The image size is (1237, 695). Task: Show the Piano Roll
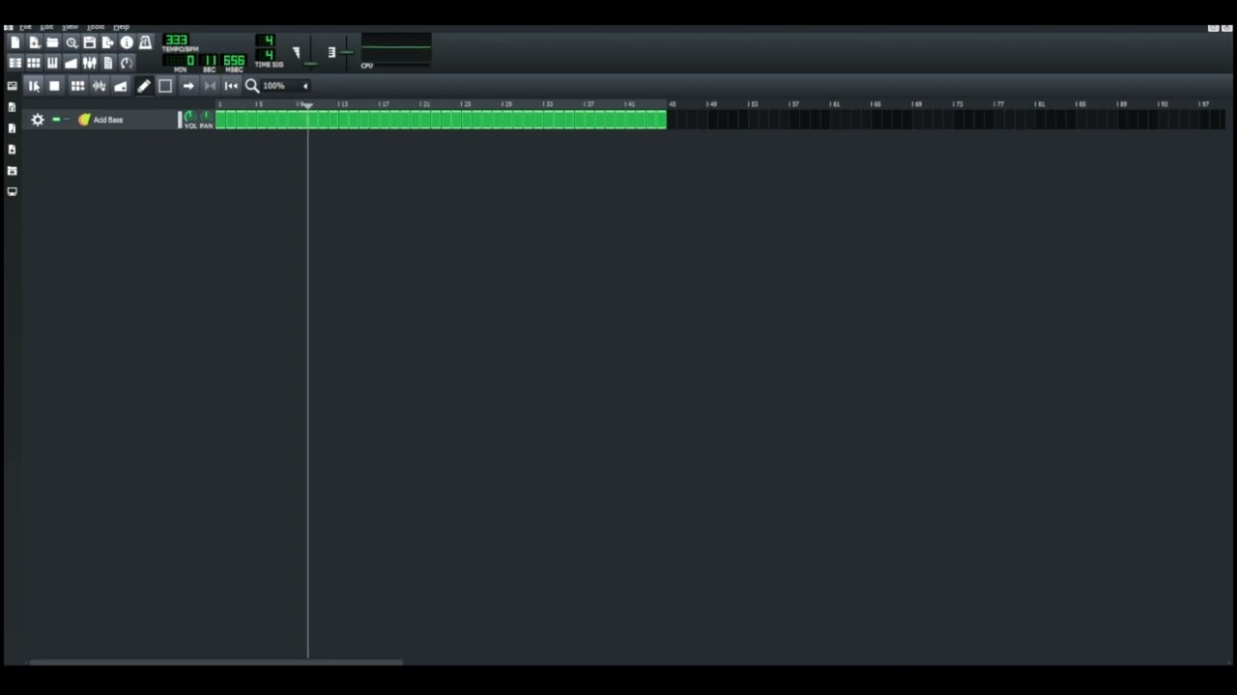coord(52,63)
